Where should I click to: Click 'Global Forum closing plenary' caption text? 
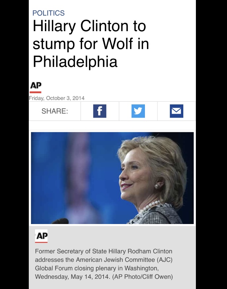click(x=75, y=268)
